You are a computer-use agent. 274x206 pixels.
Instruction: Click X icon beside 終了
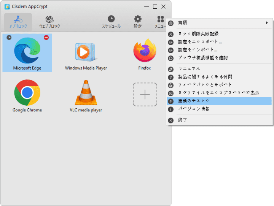[171, 120]
